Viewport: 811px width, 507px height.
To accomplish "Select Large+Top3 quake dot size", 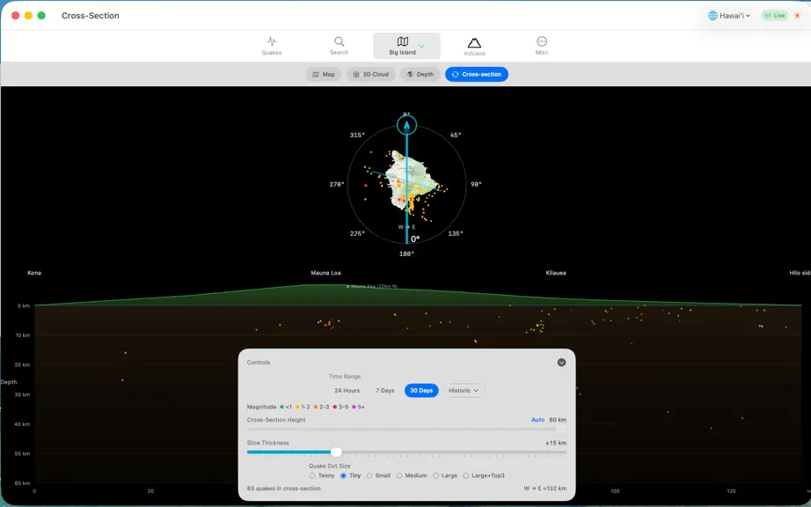I will point(484,475).
